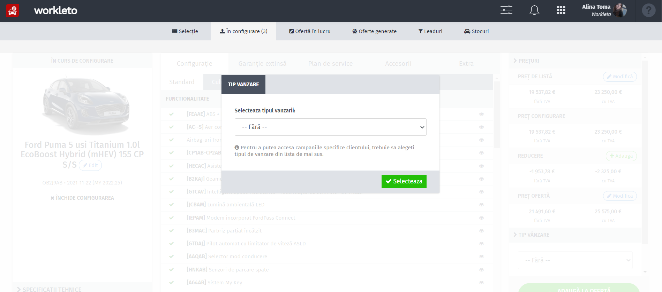Click the TIP VANZARE dialog header tab
The height and width of the screenshot is (292, 662).
click(x=243, y=85)
